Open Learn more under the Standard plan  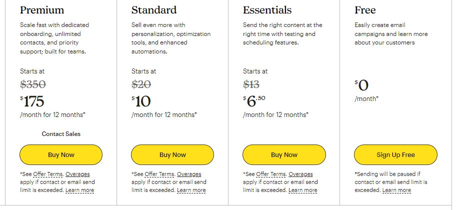191,190
